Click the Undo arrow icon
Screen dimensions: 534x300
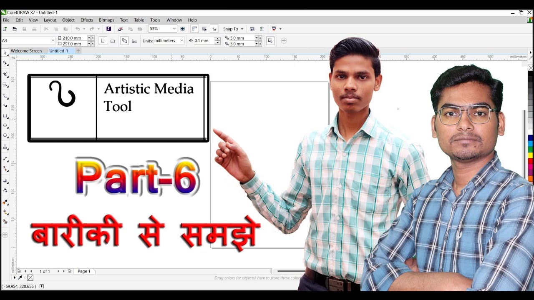click(x=78, y=29)
